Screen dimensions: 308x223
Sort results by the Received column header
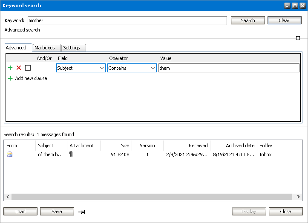(x=187, y=146)
